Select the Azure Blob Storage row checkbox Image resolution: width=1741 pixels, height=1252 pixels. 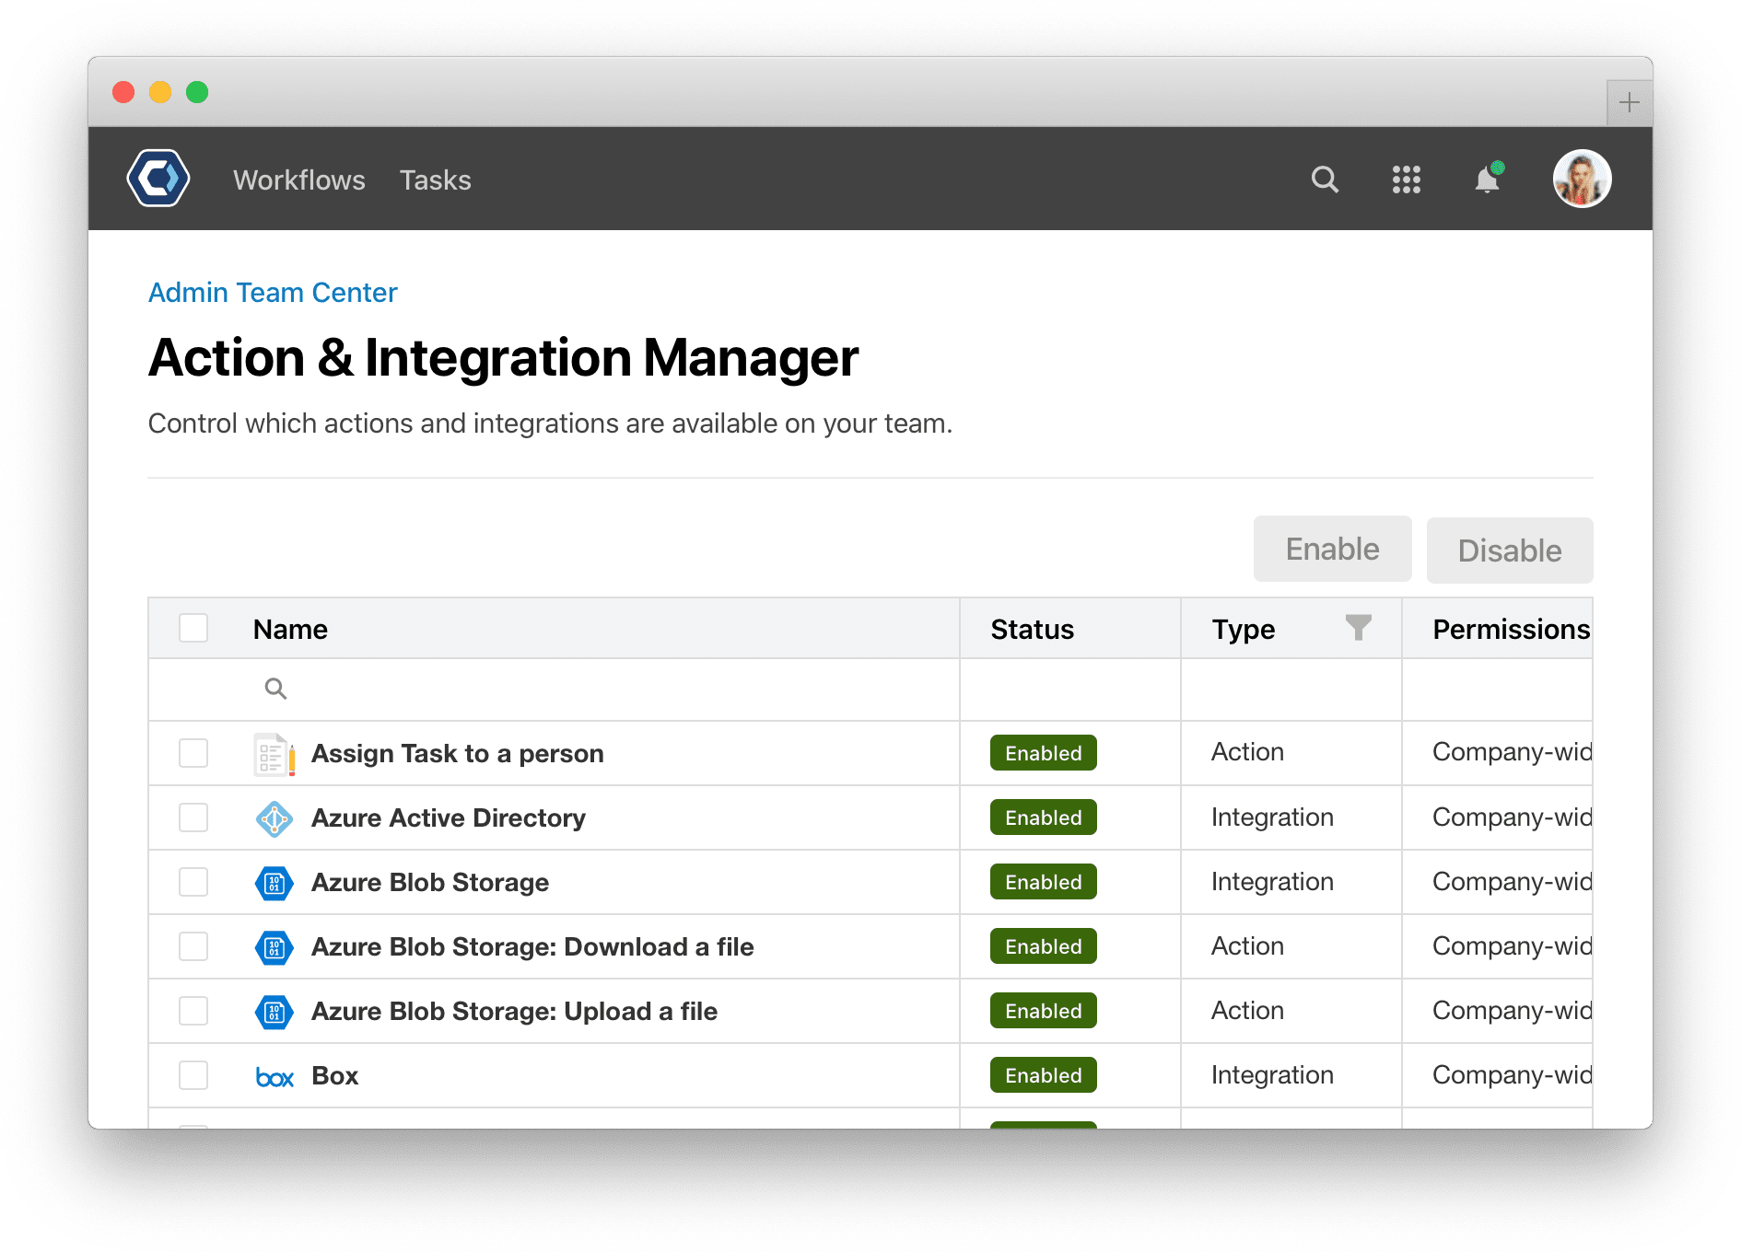(193, 882)
